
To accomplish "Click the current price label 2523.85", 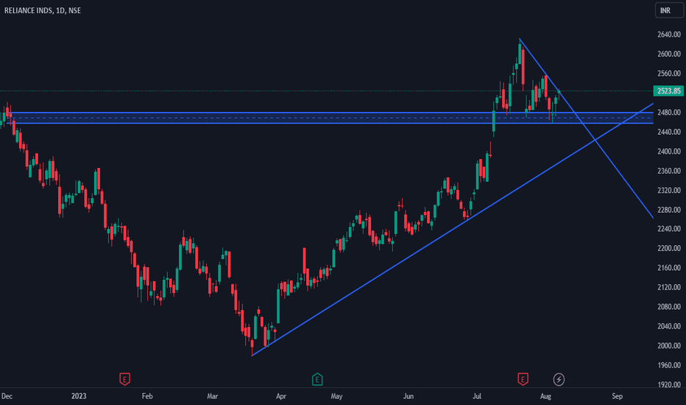I will pyautogui.click(x=668, y=91).
